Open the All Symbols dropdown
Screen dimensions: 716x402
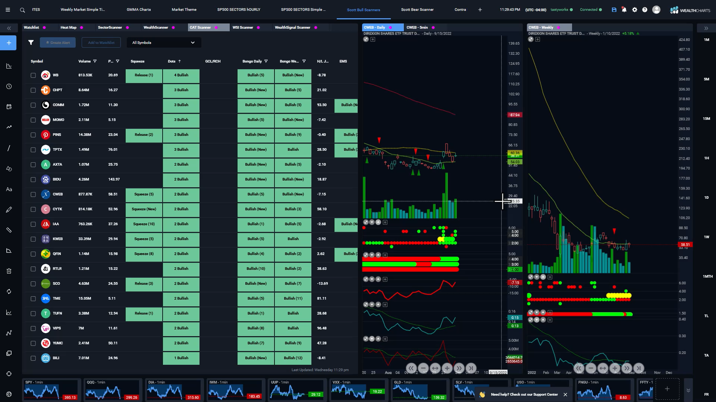pos(164,42)
